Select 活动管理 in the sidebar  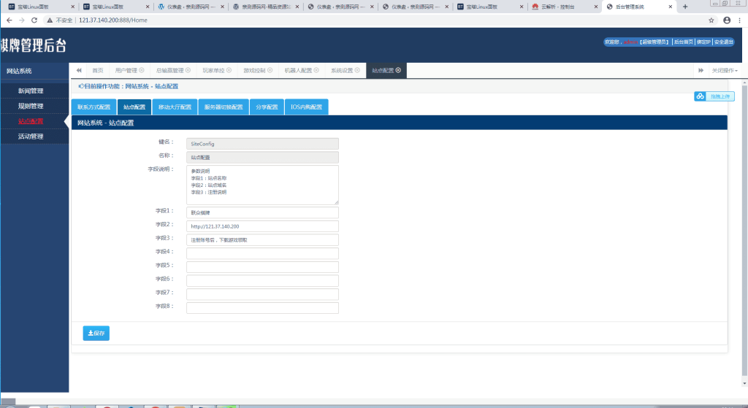tap(31, 136)
